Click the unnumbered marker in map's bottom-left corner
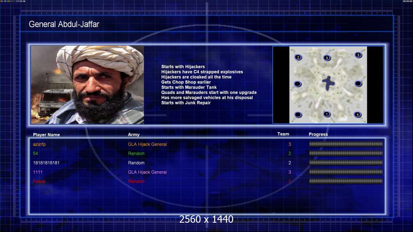 [x=298, y=114]
